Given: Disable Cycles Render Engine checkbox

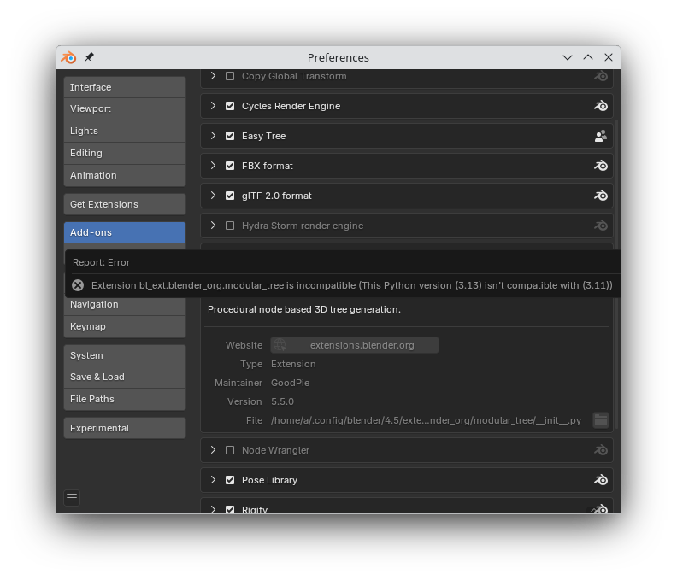Looking at the screenshot, I should click(x=230, y=106).
